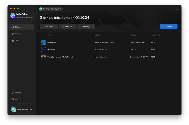Click album Covering the World, Vol...
This screenshot has width=189, height=125.
(139, 57)
